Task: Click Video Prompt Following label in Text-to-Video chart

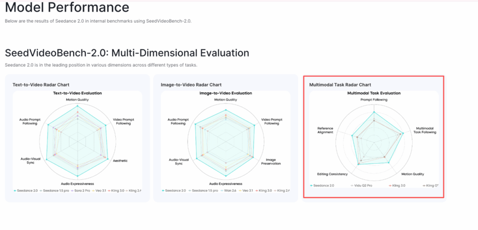Action: [x=123, y=122]
